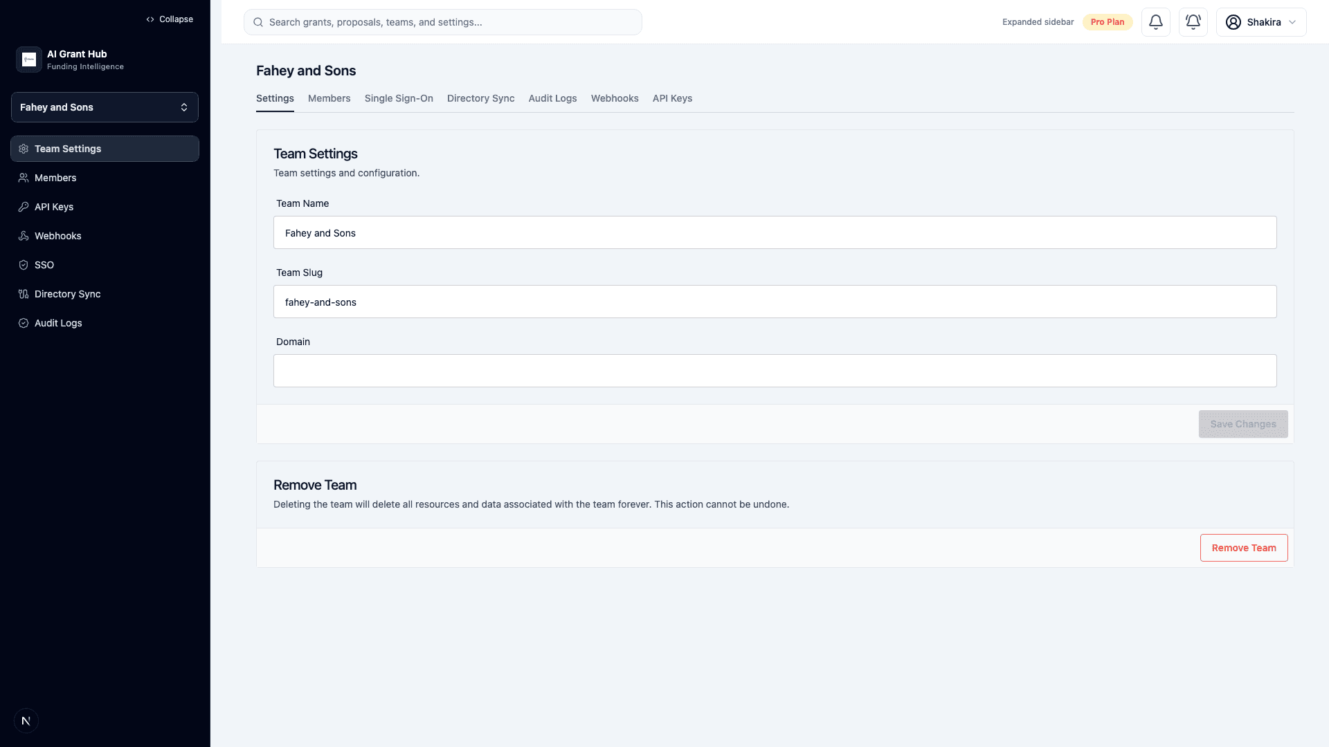The height and width of the screenshot is (747, 1329).
Task: Click the notification bell icon
Action: (1155, 21)
